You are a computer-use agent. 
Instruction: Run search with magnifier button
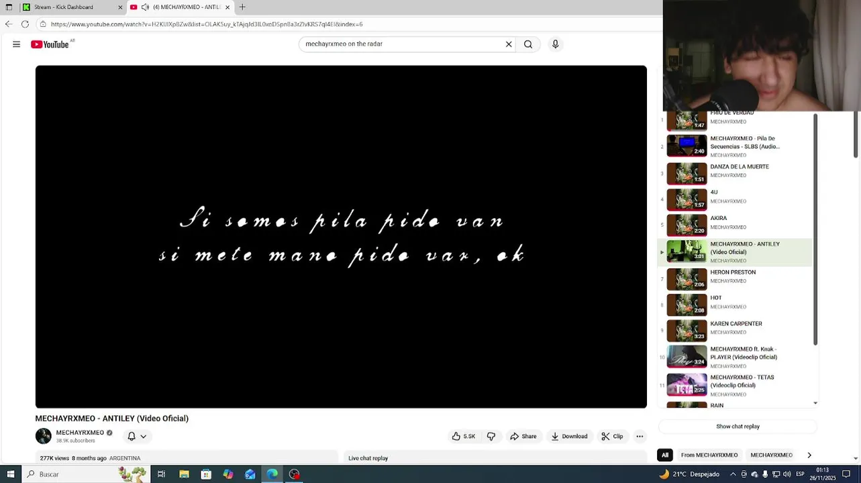[x=528, y=44]
